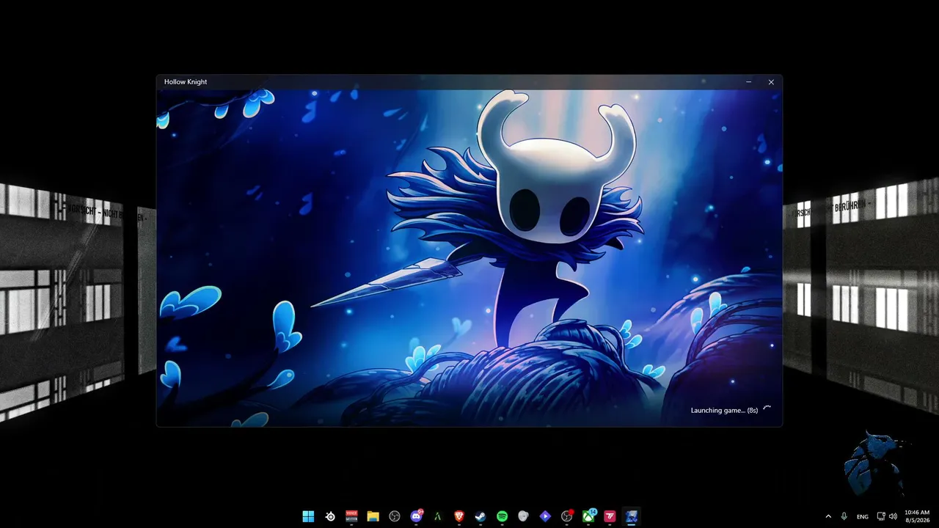Open Steam from the taskbar
This screenshot has height=528, width=939.
coord(481,516)
